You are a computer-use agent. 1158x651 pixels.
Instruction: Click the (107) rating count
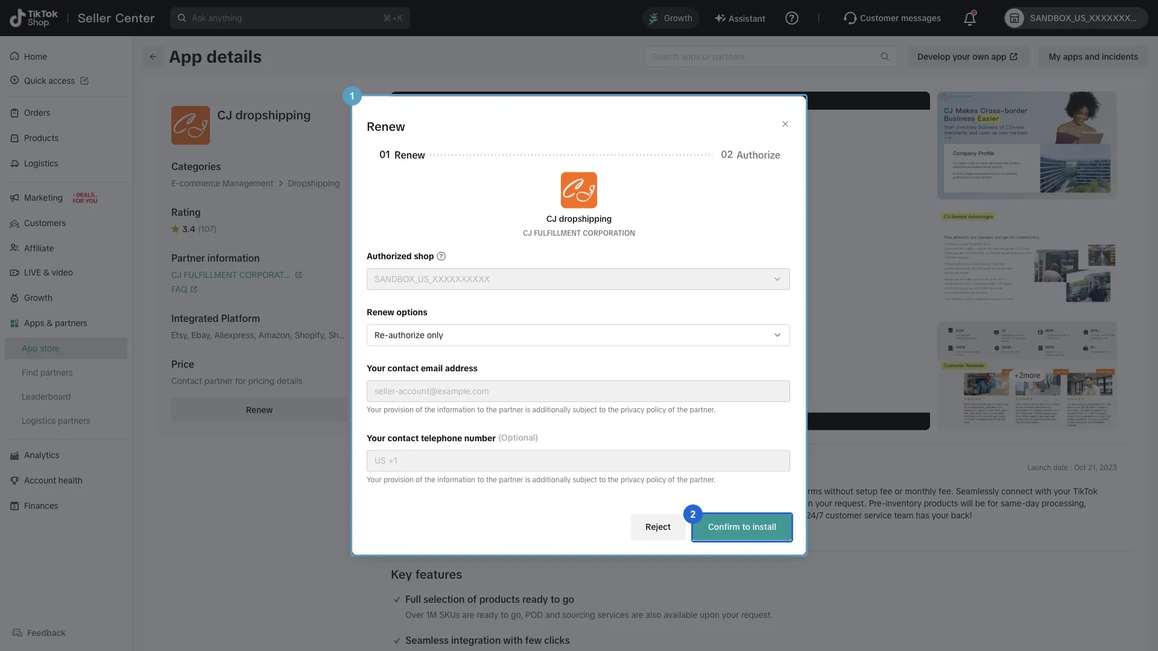tap(207, 229)
